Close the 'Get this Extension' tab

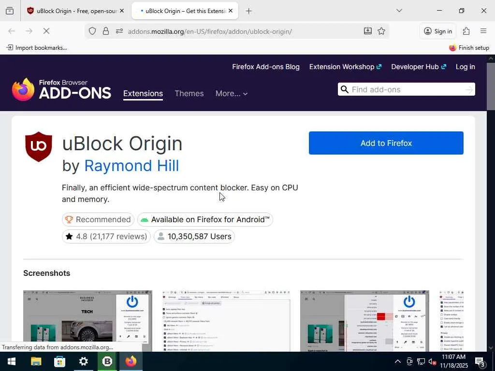point(231,11)
